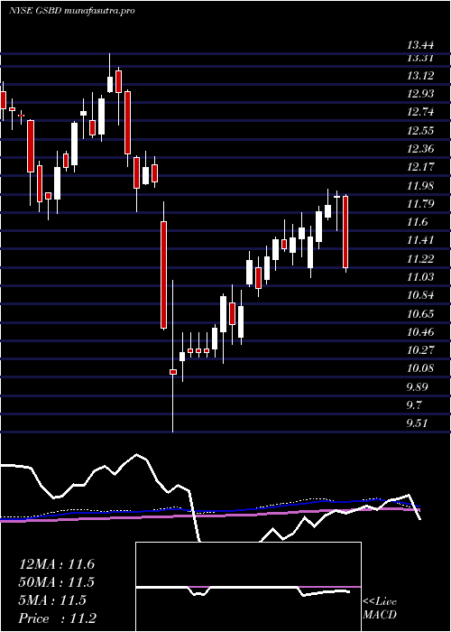Click the 10.65 price axis label

(420, 313)
